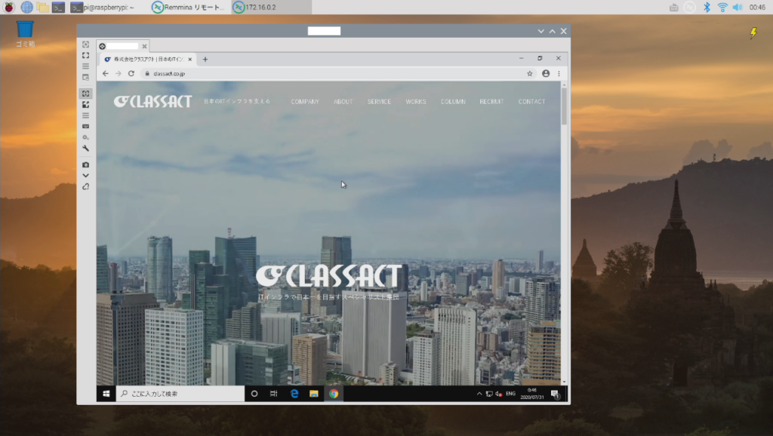
Task: Open the Windows Start menu
Action: pos(106,394)
